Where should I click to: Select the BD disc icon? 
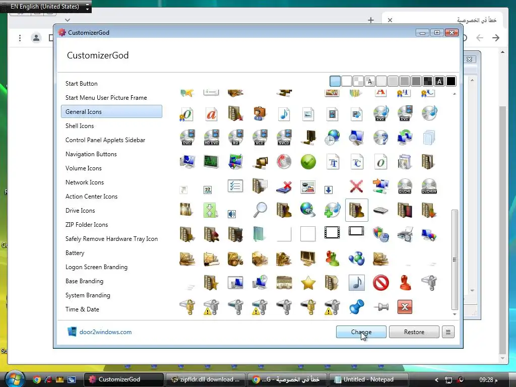[x=236, y=138]
